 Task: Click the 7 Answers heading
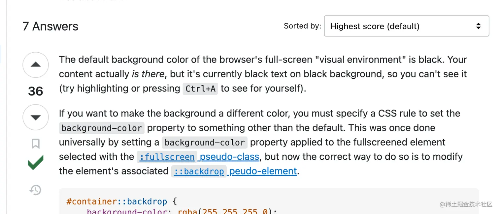coord(50,26)
